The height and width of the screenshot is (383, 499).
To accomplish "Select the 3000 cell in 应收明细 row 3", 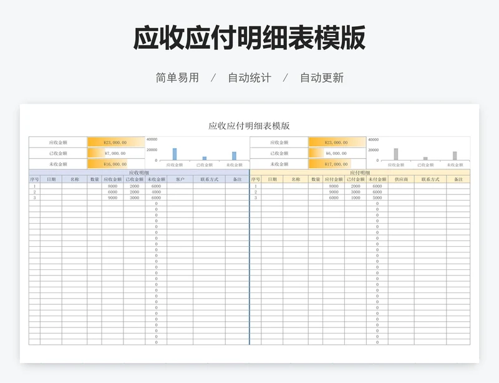I will tap(134, 197).
